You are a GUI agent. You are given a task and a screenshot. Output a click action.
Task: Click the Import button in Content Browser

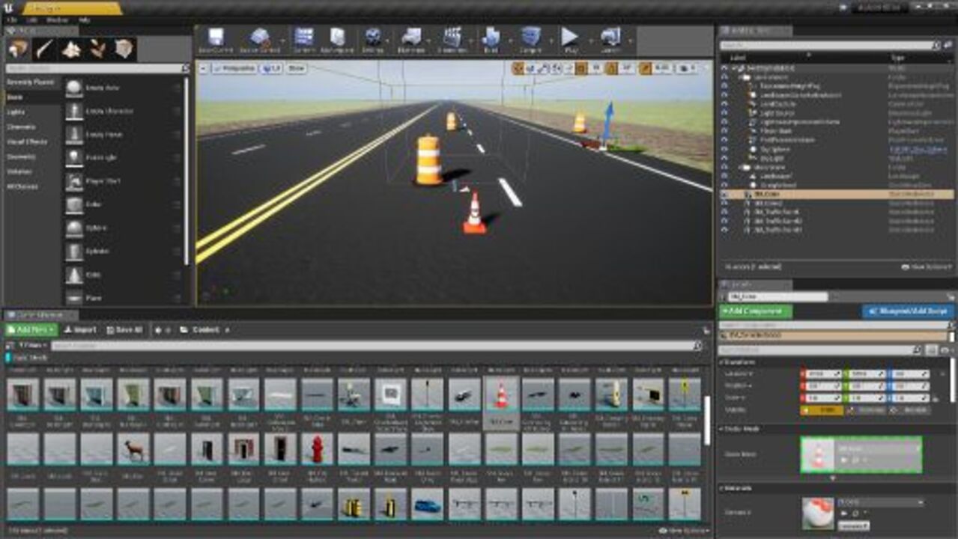(79, 329)
